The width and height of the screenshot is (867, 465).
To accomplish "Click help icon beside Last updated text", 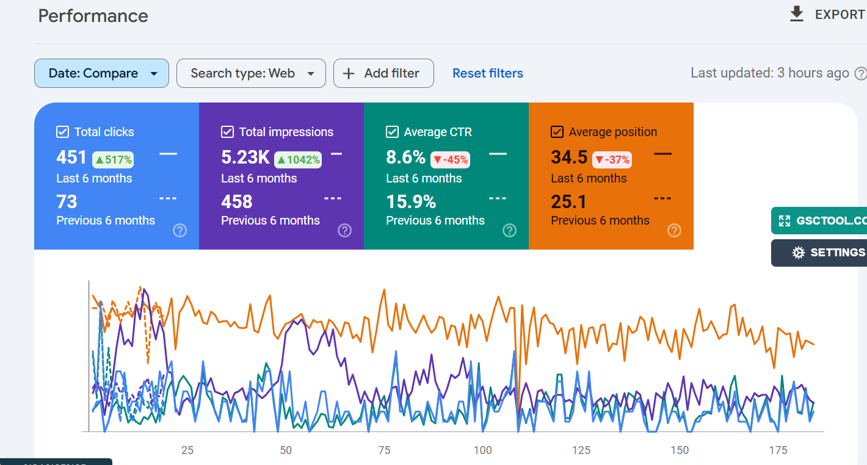I will pyautogui.click(x=860, y=74).
